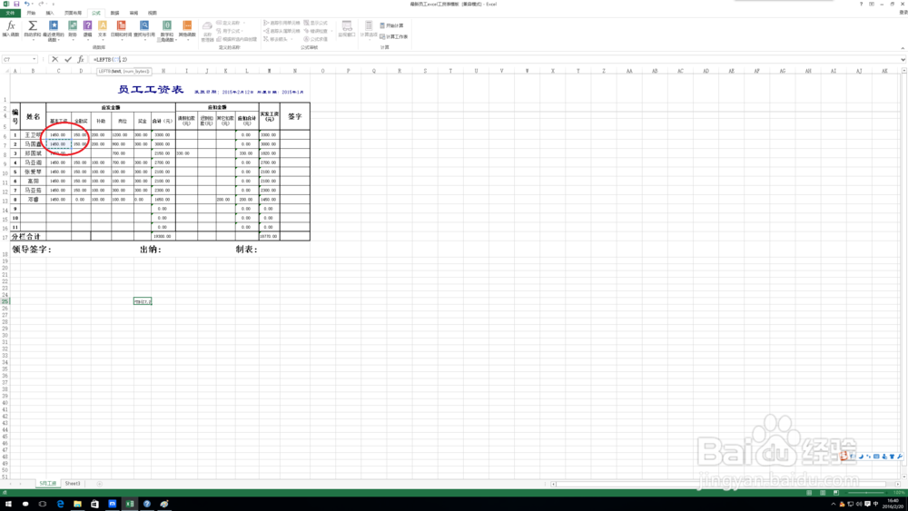
Task: Select the column H header
Action: 163,71
